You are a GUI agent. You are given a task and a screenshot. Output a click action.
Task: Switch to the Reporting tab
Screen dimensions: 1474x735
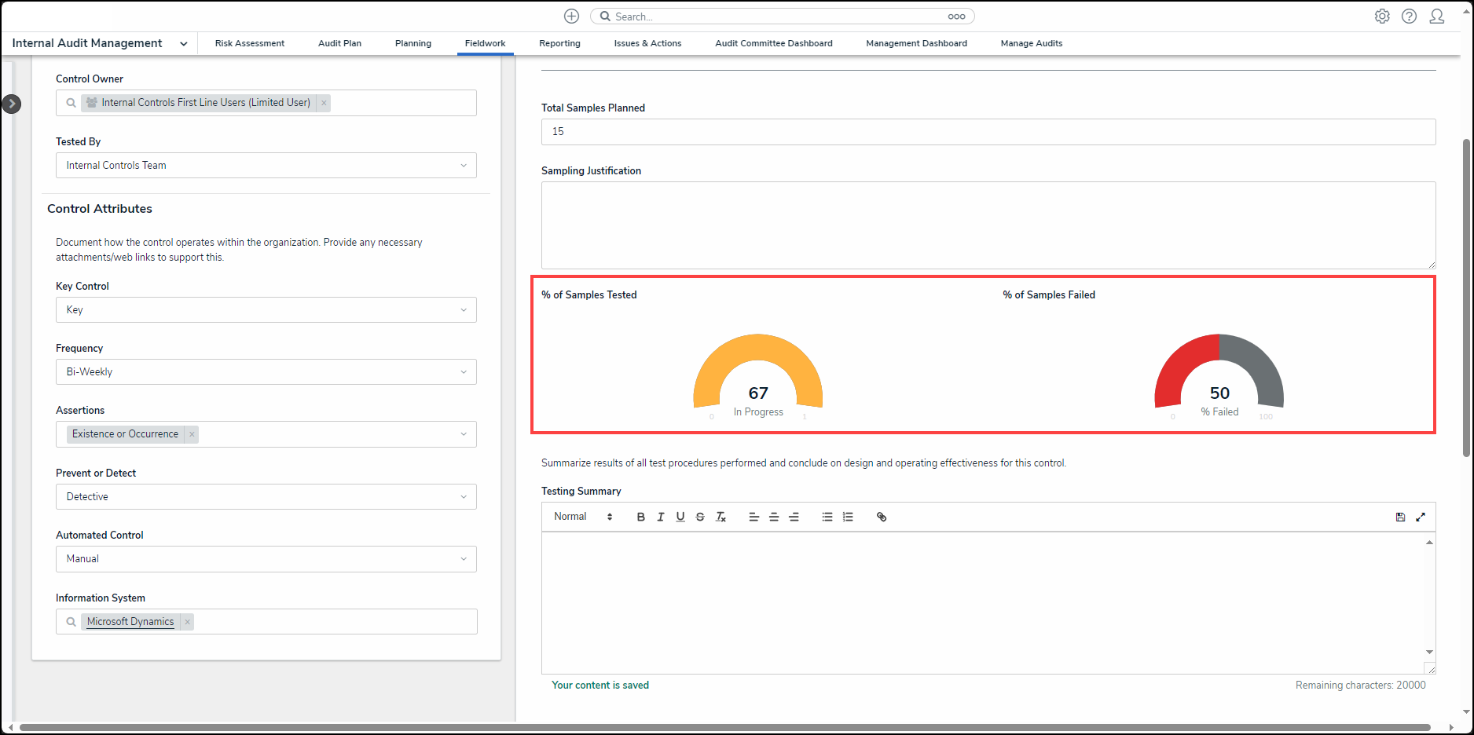559,44
